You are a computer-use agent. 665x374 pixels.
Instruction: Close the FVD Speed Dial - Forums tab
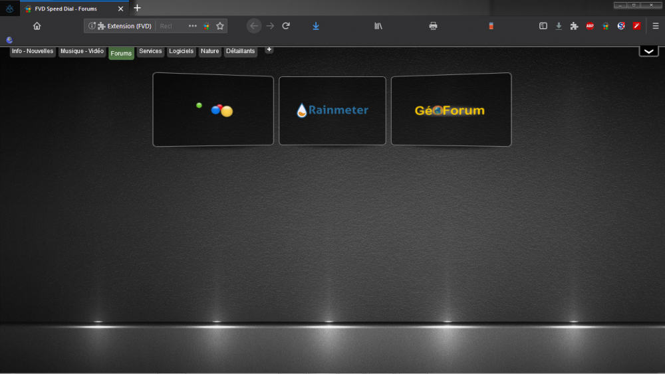coord(120,9)
